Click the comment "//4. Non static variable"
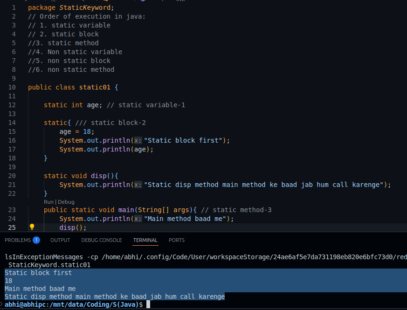Viewport: 407px width, 310px height. tap(75, 52)
